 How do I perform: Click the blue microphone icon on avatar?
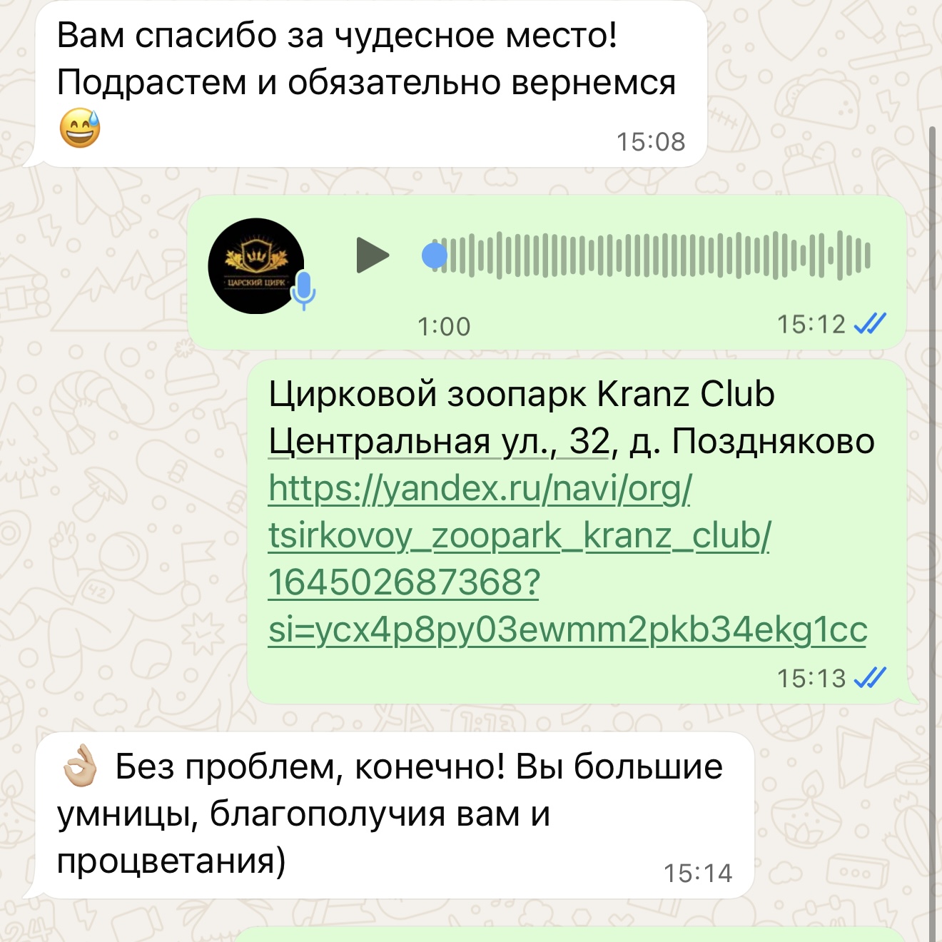click(304, 290)
